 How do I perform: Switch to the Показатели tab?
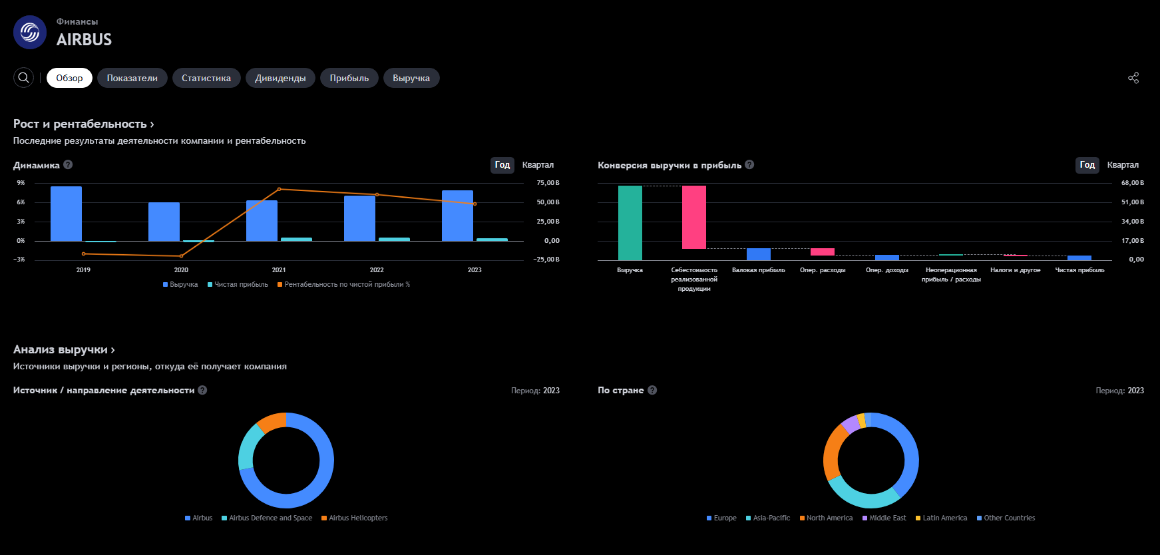point(132,78)
